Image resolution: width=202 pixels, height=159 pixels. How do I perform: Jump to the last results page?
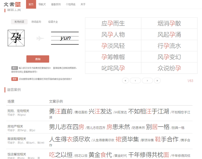click(x=157, y=81)
